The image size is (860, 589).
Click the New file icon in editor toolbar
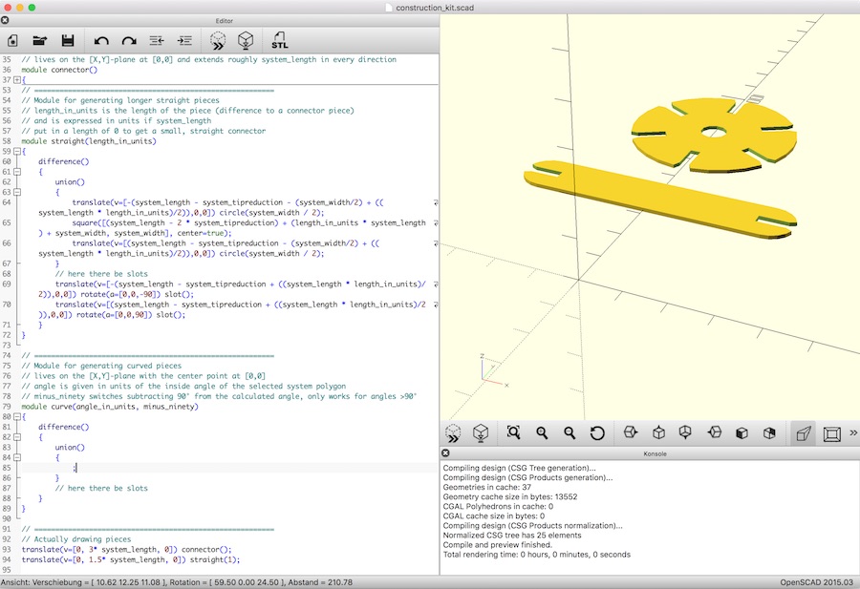click(x=12, y=40)
